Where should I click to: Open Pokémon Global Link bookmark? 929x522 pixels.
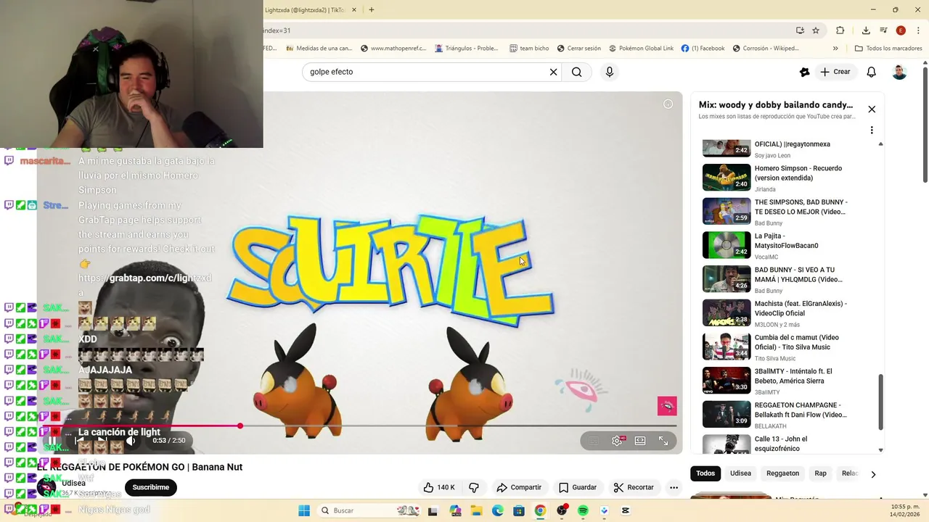pos(641,49)
